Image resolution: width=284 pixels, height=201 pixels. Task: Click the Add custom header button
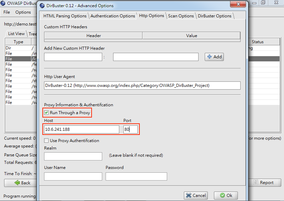(x=214, y=57)
